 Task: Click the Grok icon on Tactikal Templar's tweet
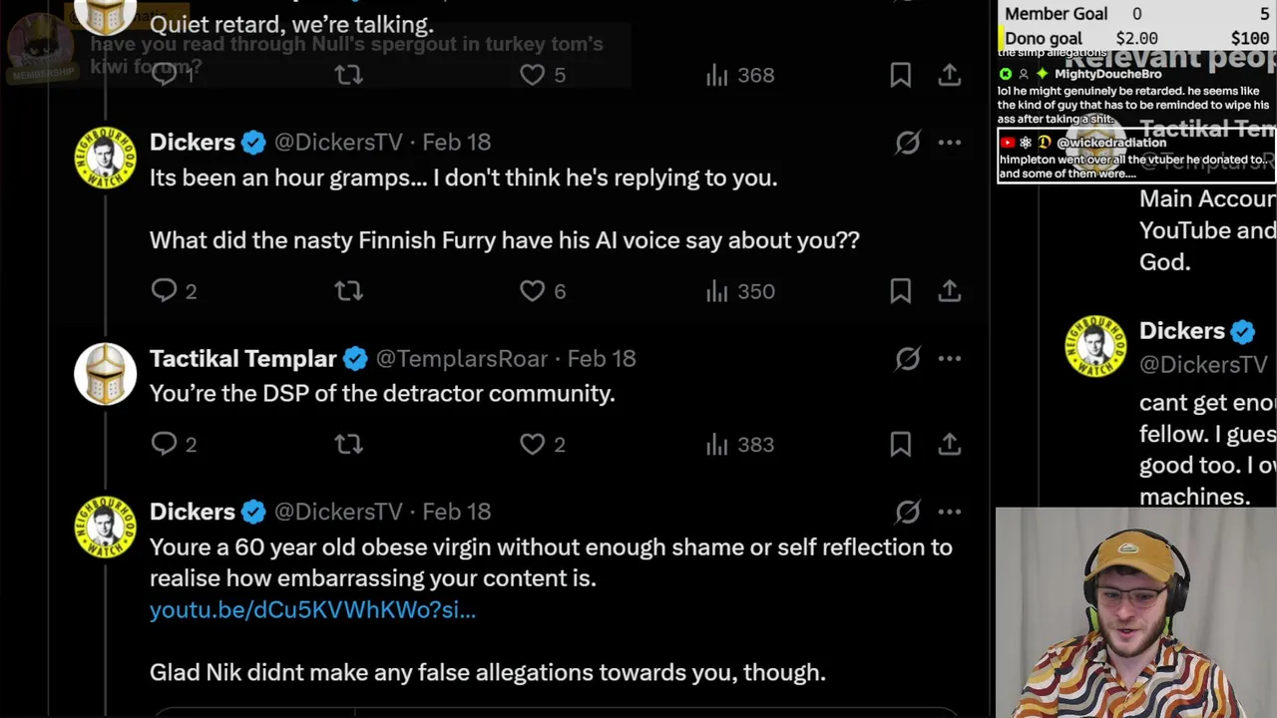click(x=907, y=358)
